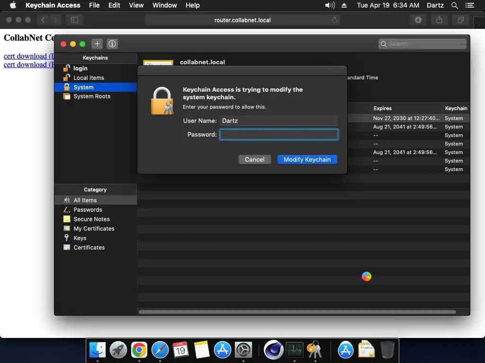This screenshot has width=485, height=363.
Task: Click the Safari forward button
Action: click(x=55, y=20)
